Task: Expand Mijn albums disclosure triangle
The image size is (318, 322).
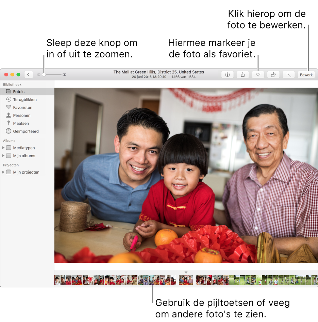Action: (3, 156)
